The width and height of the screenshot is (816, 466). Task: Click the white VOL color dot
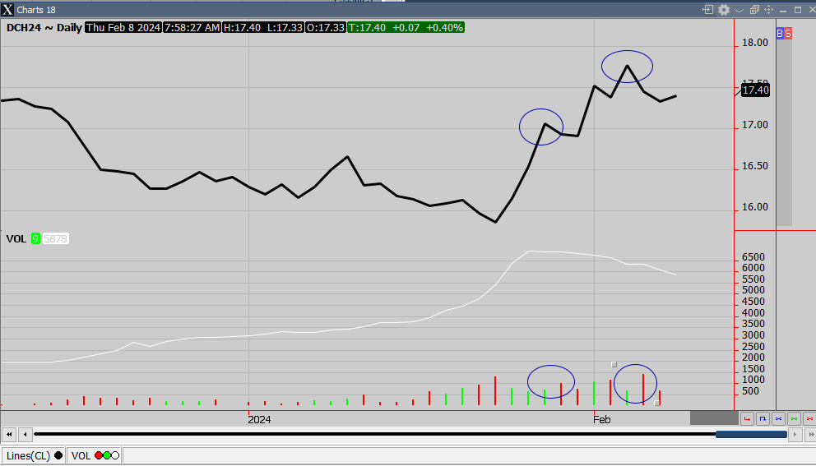[115, 455]
